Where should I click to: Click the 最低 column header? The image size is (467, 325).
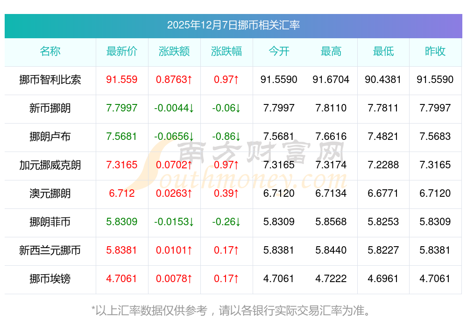383,51
